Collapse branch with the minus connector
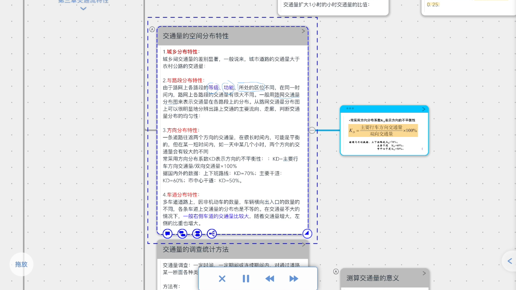The height and width of the screenshot is (290, 516). click(312, 130)
